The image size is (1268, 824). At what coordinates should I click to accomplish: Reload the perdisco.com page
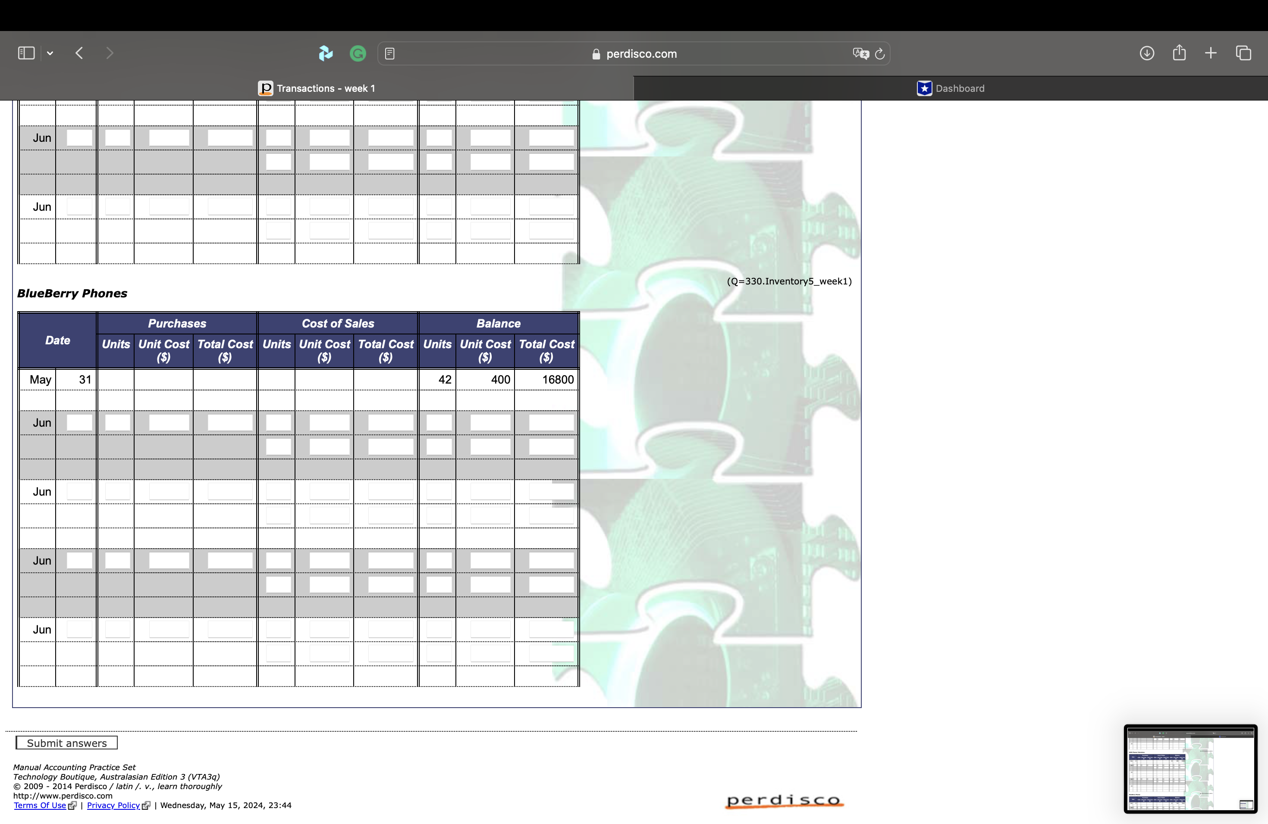[879, 53]
